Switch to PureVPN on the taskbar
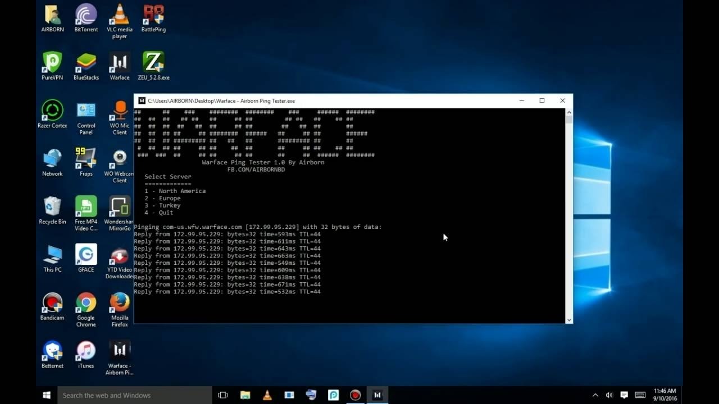 click(x=333, y=395)
